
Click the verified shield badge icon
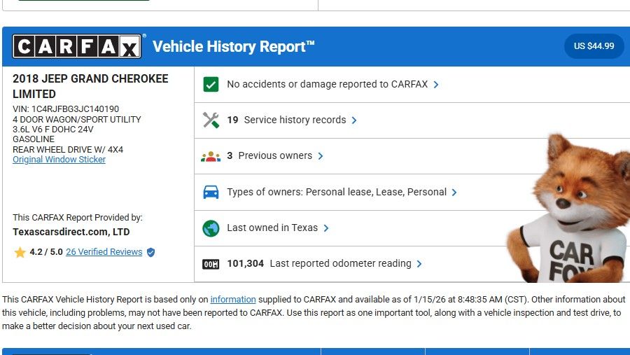tap(150, 252)
